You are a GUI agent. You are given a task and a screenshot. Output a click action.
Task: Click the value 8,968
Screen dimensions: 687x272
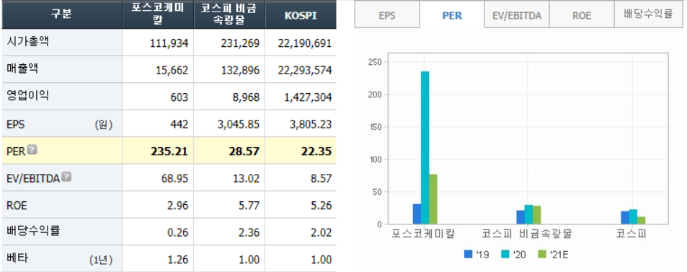pos(247,97)
